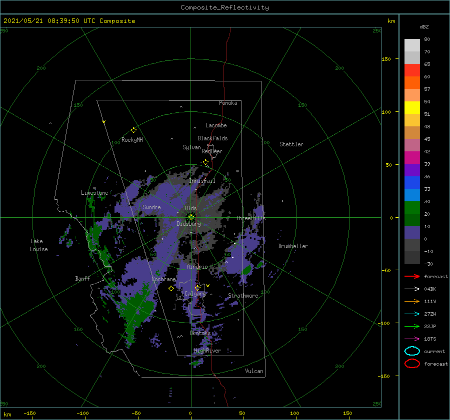Click the Drumheller label
The image size is (450, 420).
click(293, 246)
